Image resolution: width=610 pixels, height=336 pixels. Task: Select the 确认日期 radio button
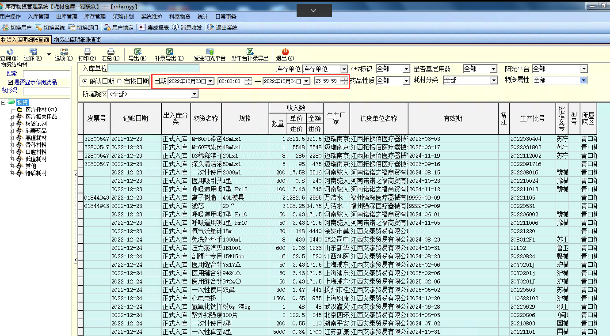(85, 81)
